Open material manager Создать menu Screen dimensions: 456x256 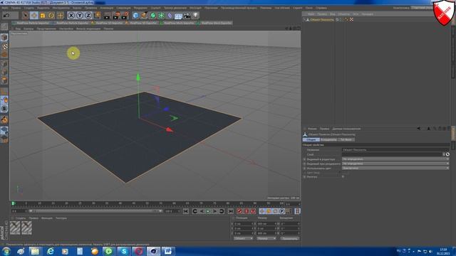click(x=21, y=218)
